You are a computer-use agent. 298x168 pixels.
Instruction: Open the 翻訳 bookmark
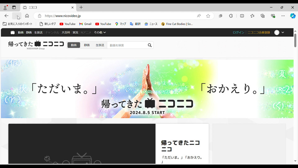[x=135, y=24]
